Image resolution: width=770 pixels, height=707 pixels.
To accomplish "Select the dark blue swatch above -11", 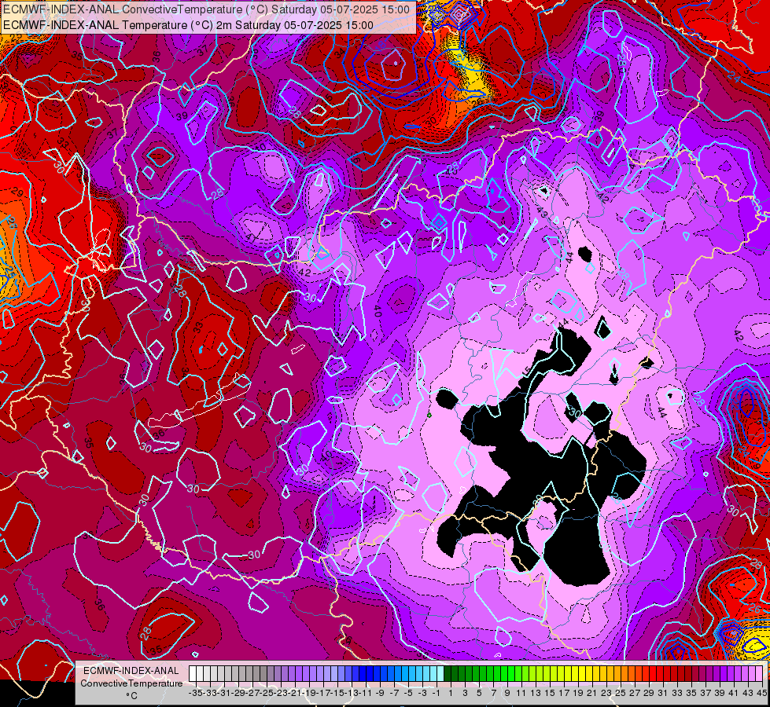I will (x=362, y=673).
